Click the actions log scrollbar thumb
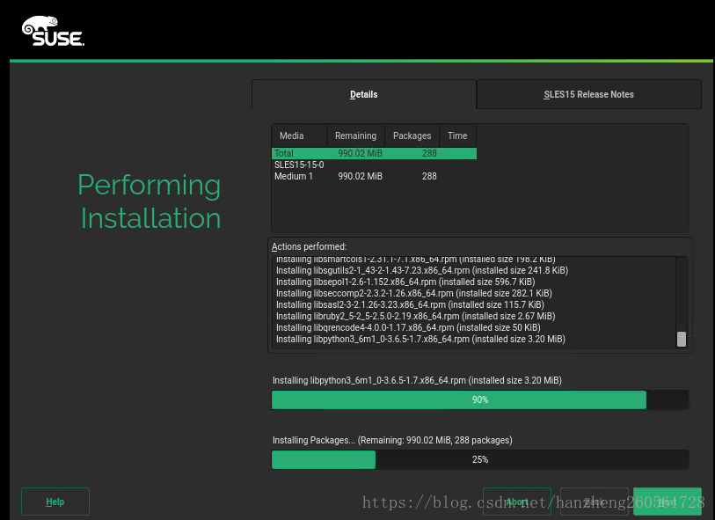This screenshot has height=520, width=715. click(x=682, y=339)
